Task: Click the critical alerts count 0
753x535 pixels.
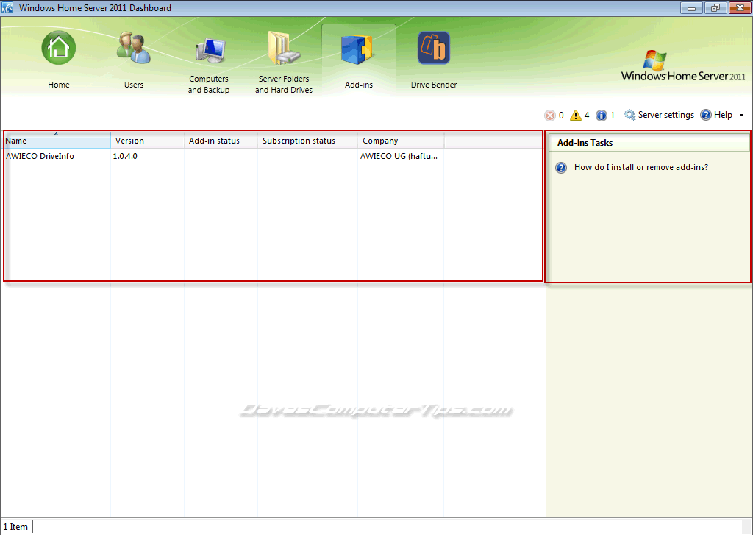Action: pos(561,116)
